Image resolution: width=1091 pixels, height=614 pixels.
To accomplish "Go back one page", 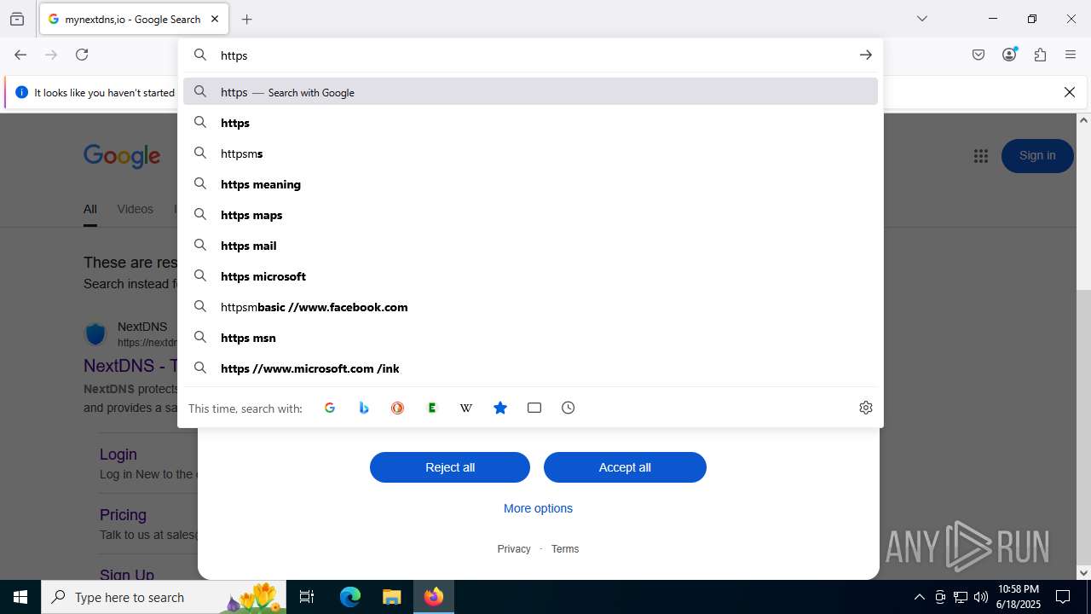I will click(20, 55).
